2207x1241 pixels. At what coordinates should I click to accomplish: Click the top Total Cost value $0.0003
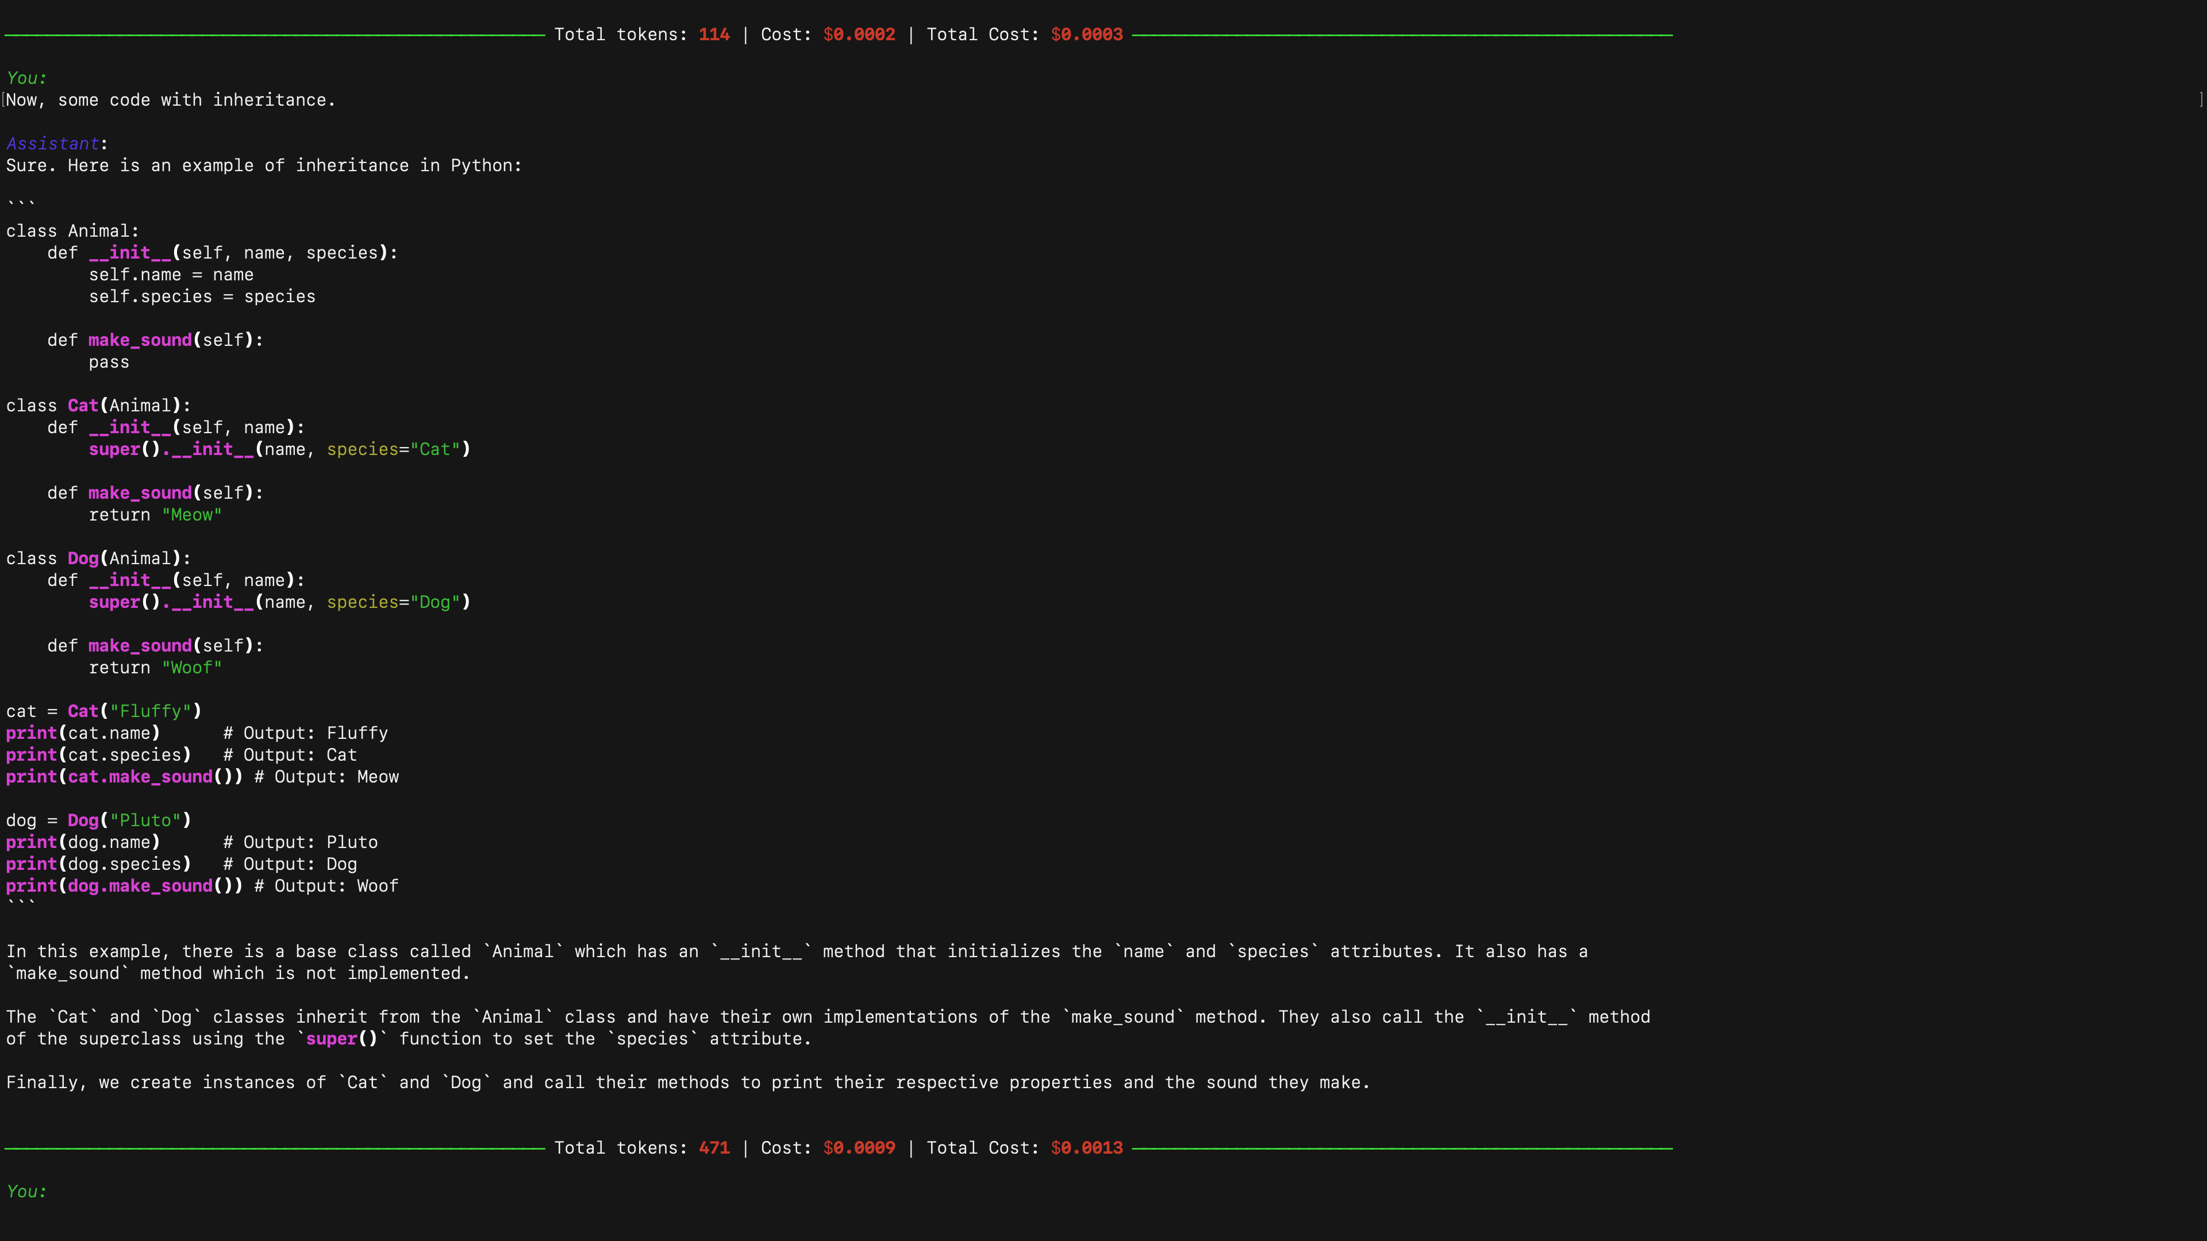(1086, 34)
